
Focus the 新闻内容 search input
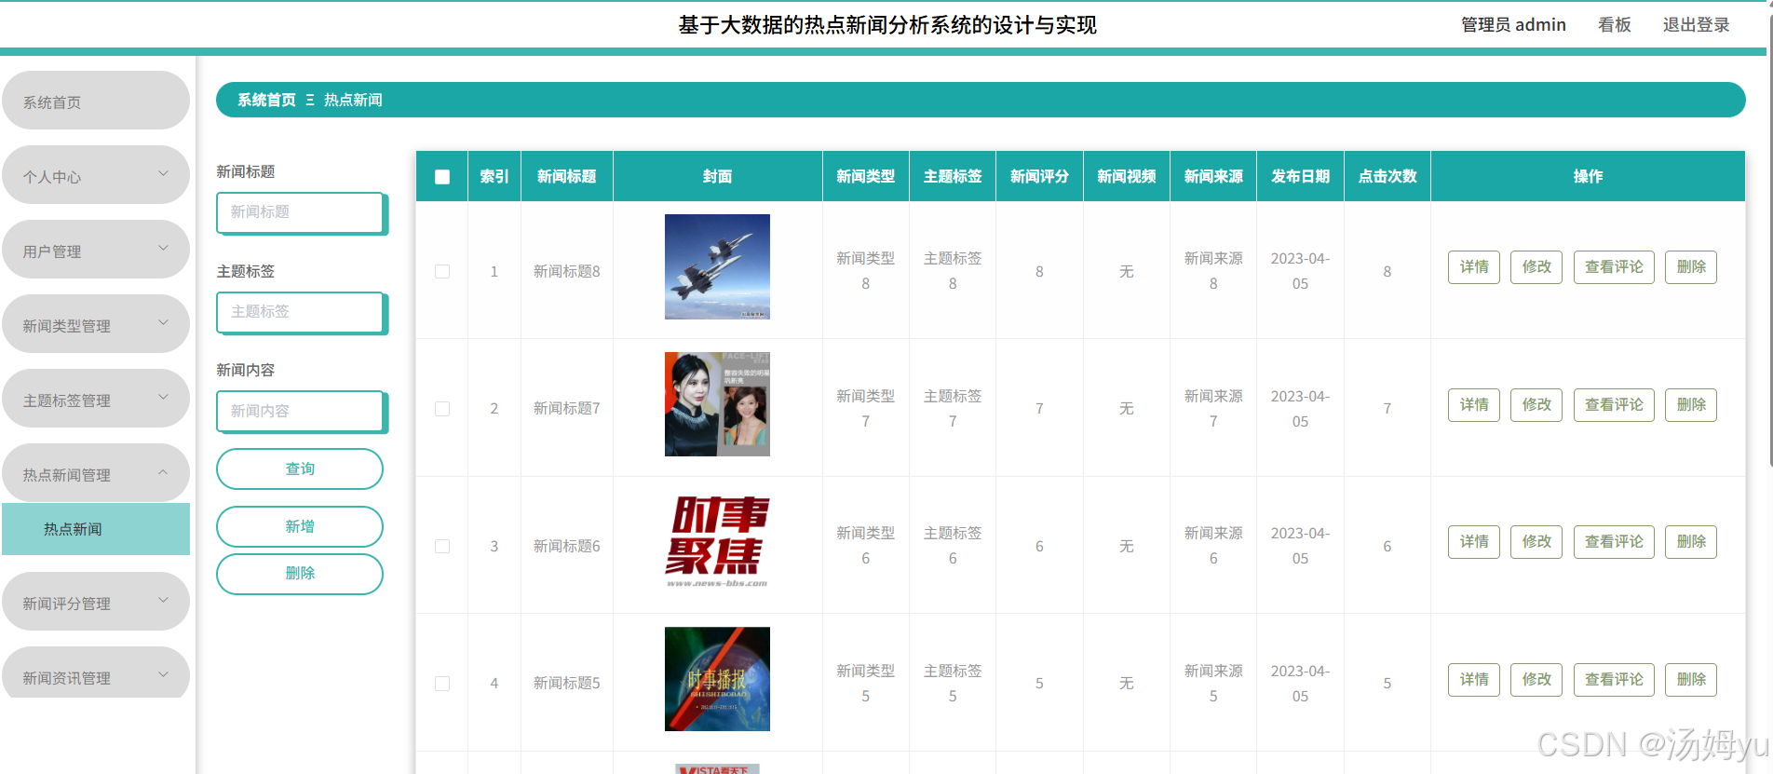click(x=301, y=411)
